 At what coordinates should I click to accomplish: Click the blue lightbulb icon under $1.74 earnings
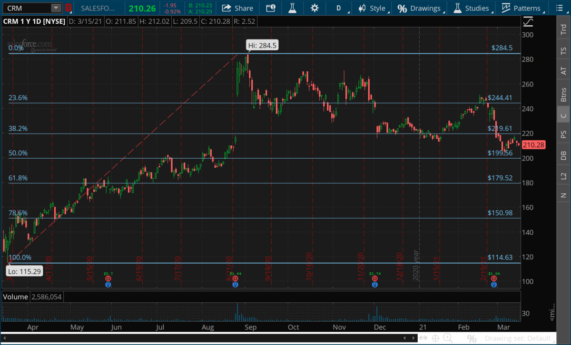click(374, 285)
